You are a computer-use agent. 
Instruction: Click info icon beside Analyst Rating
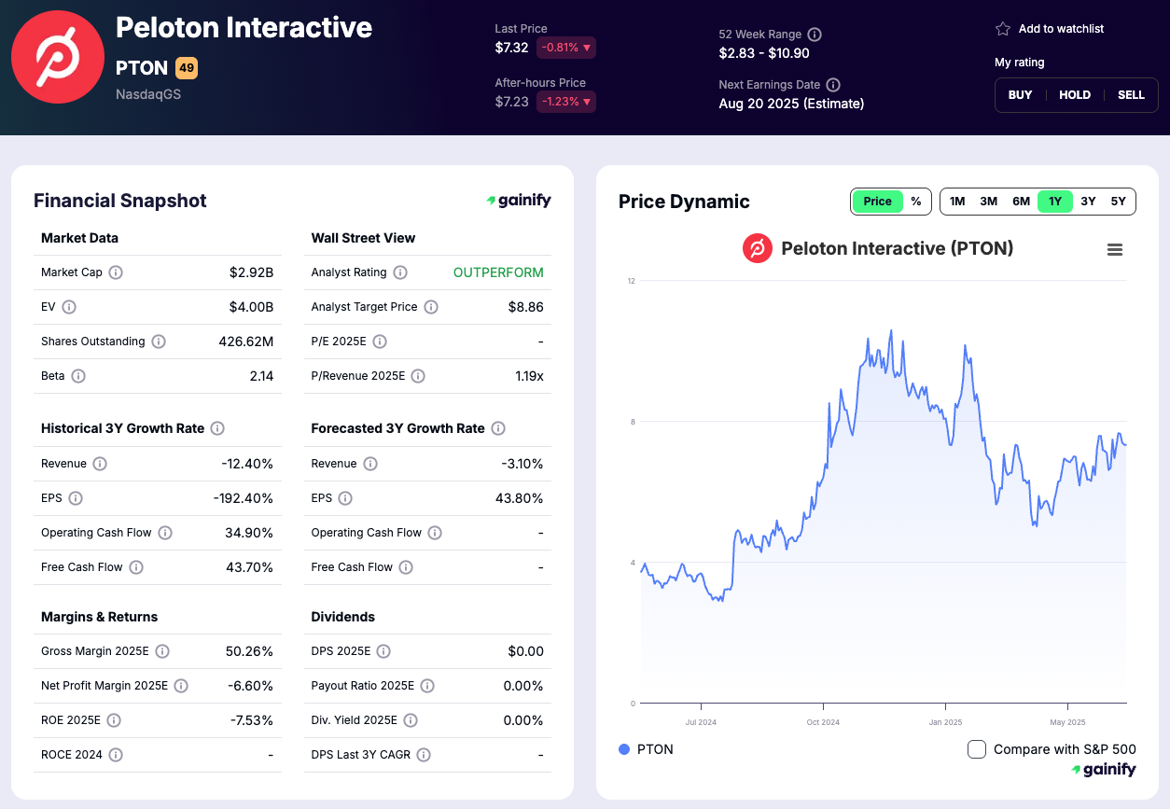coord(400,272)
